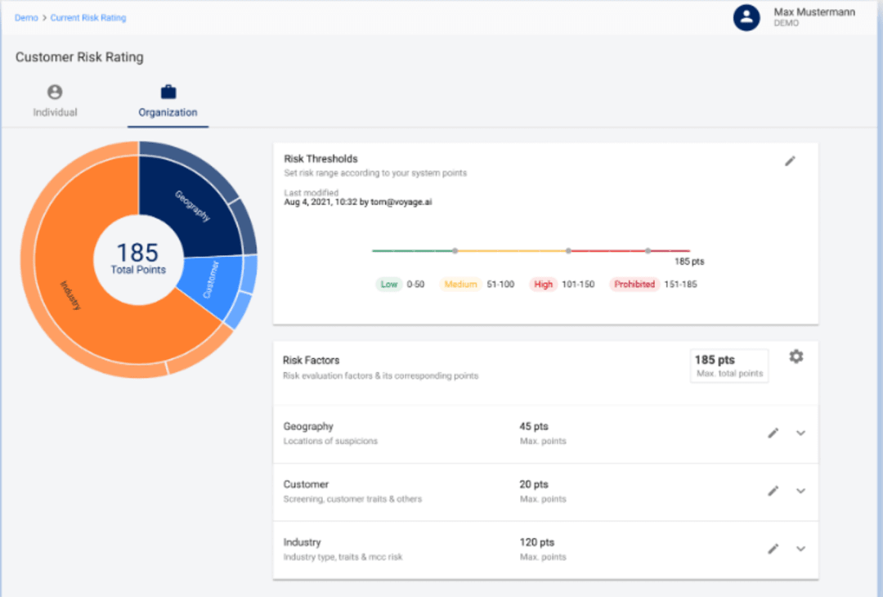Open Risk Thresholds edit pencil icon
This screenshot has width=883, height=597.
(x=790, y=161)
